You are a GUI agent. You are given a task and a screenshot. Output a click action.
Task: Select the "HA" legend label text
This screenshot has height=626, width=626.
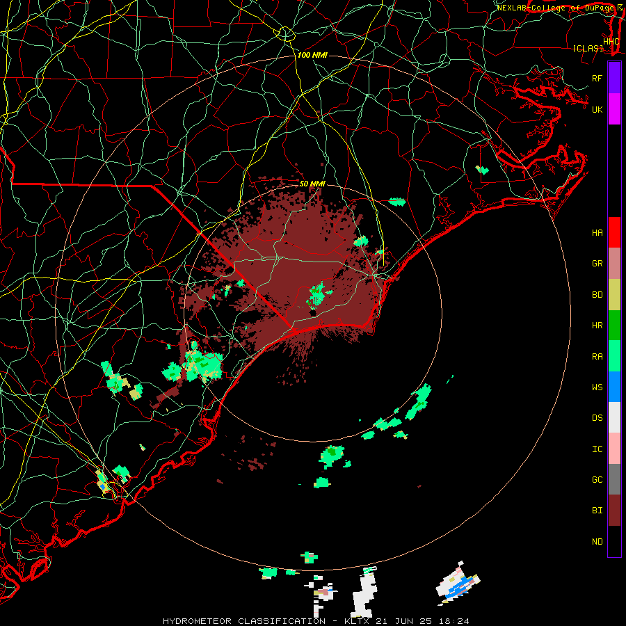597,233
